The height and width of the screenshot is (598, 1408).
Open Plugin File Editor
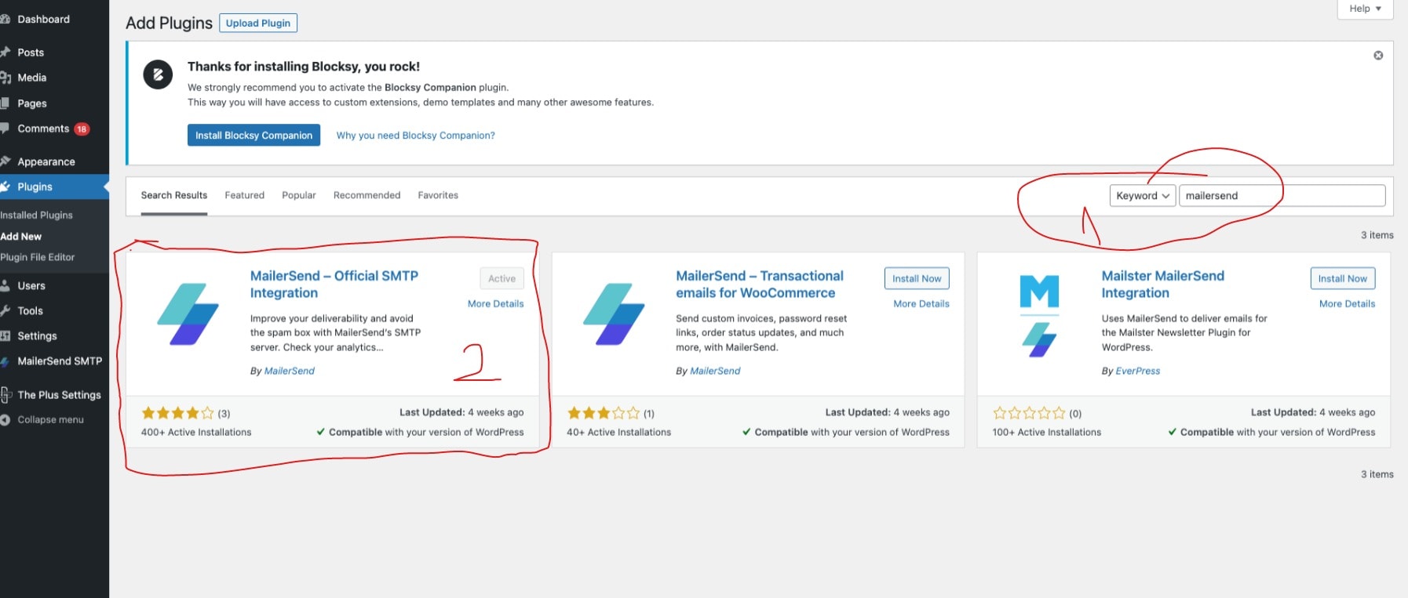coord(38,257)
